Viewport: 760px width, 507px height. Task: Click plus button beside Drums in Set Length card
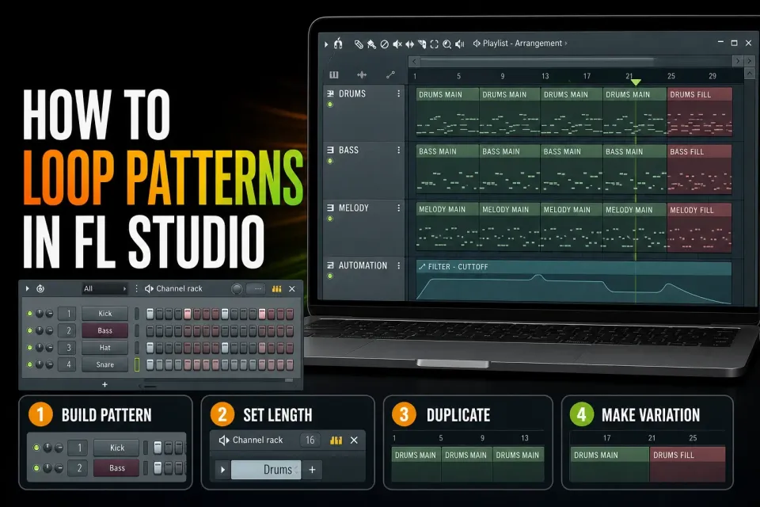[312, 470]
